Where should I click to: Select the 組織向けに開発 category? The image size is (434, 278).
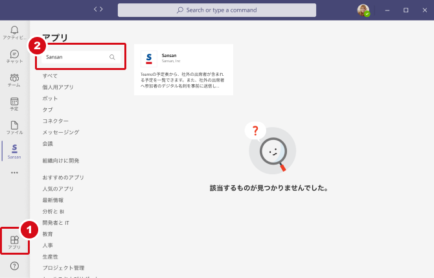(x=61, y=161)
